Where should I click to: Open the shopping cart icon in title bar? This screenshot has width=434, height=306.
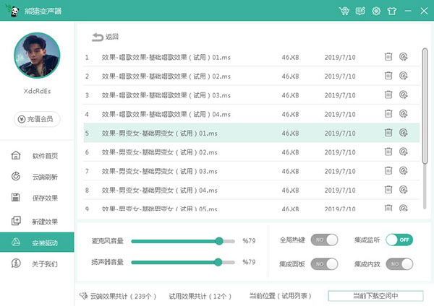pos(344,11)
